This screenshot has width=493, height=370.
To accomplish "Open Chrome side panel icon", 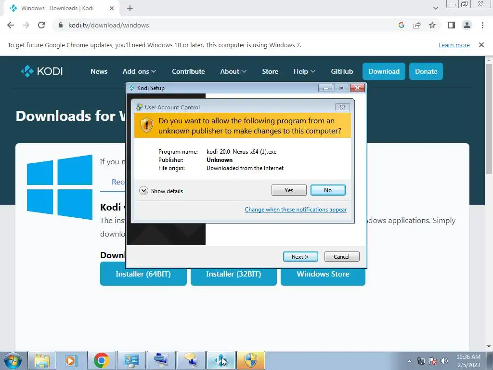I will (452, 25).
